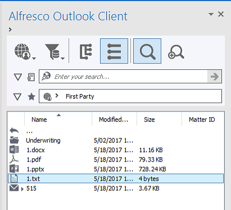This screenshot has width=231, height=210.
Task: Expand the filter funnel dropdown arrow
Action: 63,59
